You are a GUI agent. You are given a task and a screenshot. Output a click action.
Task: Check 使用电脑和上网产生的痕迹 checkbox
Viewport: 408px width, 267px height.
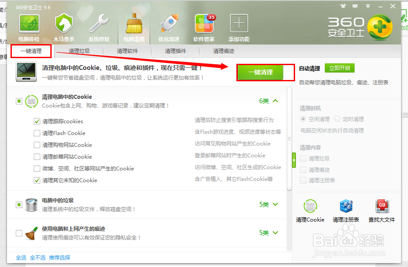[19, 233]
